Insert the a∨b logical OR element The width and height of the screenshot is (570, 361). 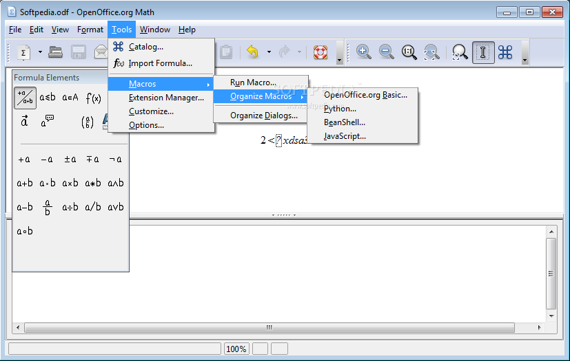[x=116, y=207]
